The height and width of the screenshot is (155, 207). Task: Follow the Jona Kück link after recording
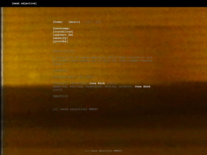coord(97,83)
